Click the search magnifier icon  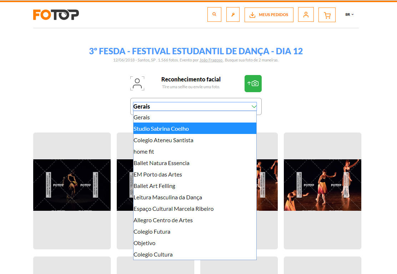(x=214, y=14)
